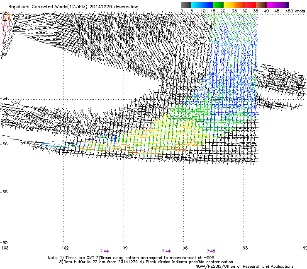Click the brown 35-40 knots legend swatch
This screenshot has width=307, height=269.
(x=261, y=5)
